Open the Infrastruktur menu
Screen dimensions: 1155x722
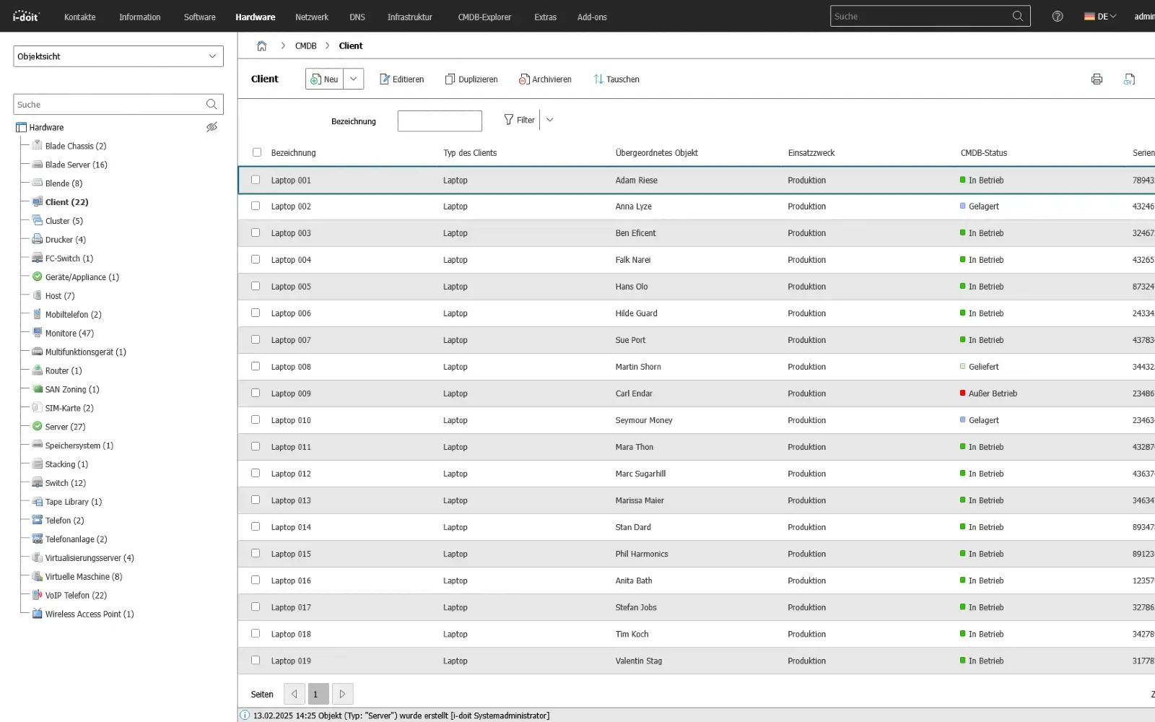pos(409,17)
